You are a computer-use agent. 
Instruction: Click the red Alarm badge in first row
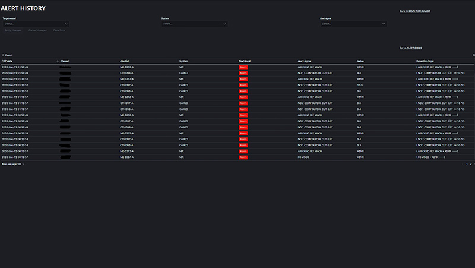[243, 67]
